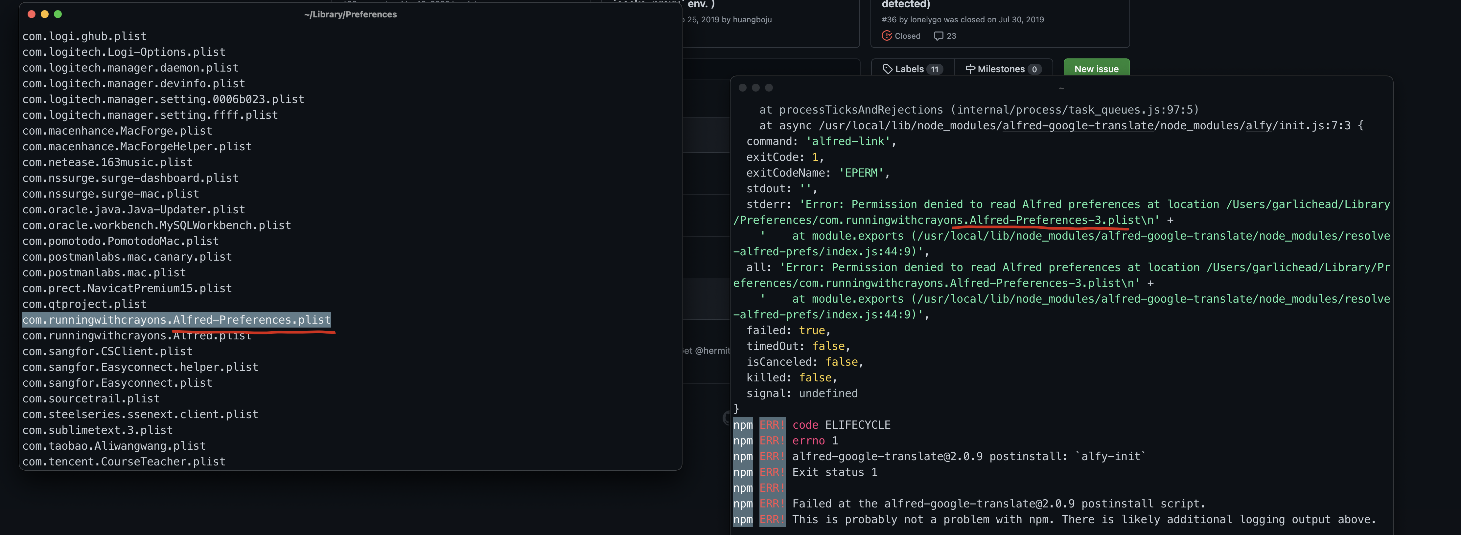Viewport: 1461px width, 535px height.
Task: Click the exitCodeName 'EPERM' value
Action: point(861,173)
